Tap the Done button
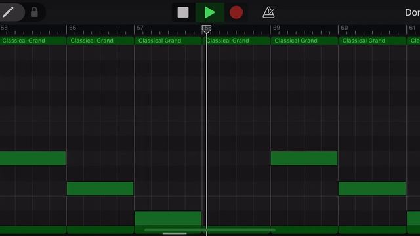 [412, 12]
